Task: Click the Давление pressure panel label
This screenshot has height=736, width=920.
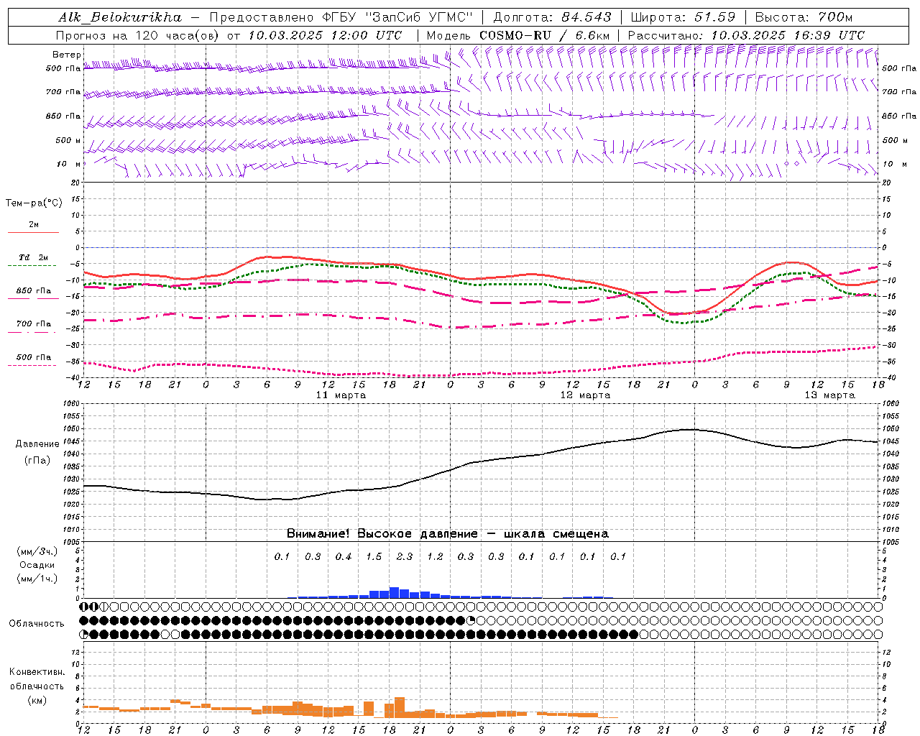Action: point(37,444)
